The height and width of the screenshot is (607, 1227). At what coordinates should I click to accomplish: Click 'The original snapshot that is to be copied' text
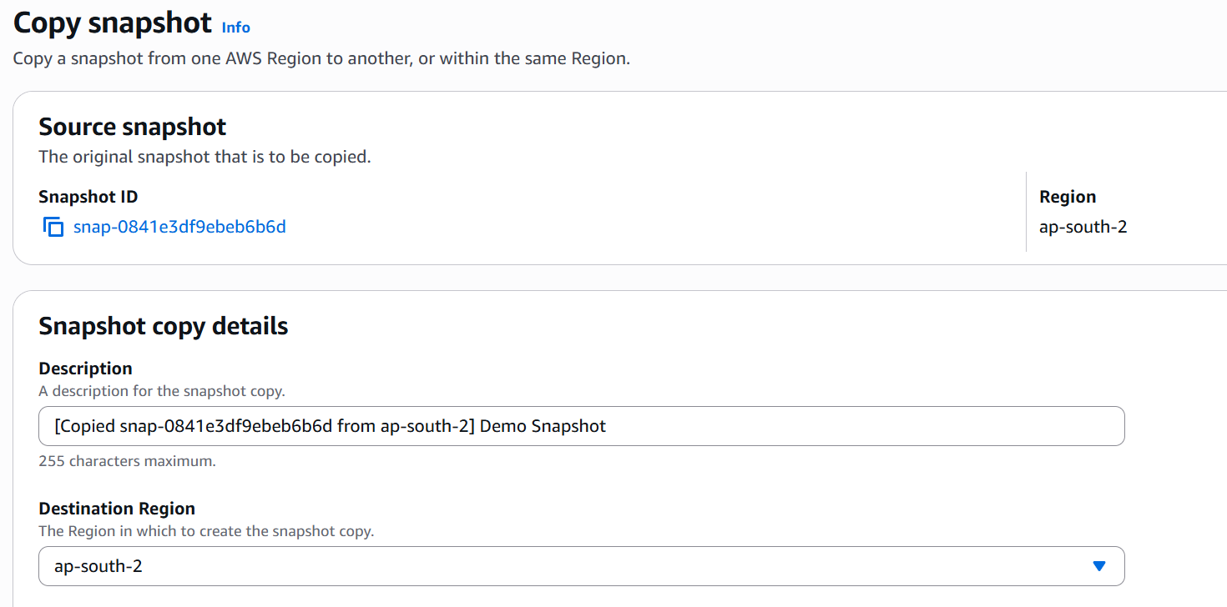pyautogui.click(x=204, y=157)
